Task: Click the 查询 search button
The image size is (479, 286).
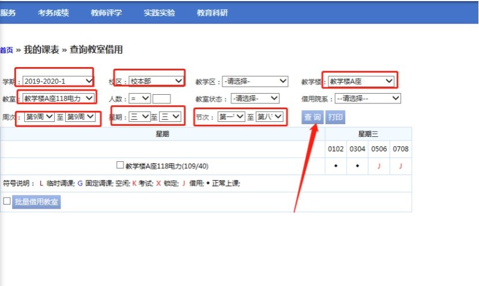Action: tap(313, 117)
